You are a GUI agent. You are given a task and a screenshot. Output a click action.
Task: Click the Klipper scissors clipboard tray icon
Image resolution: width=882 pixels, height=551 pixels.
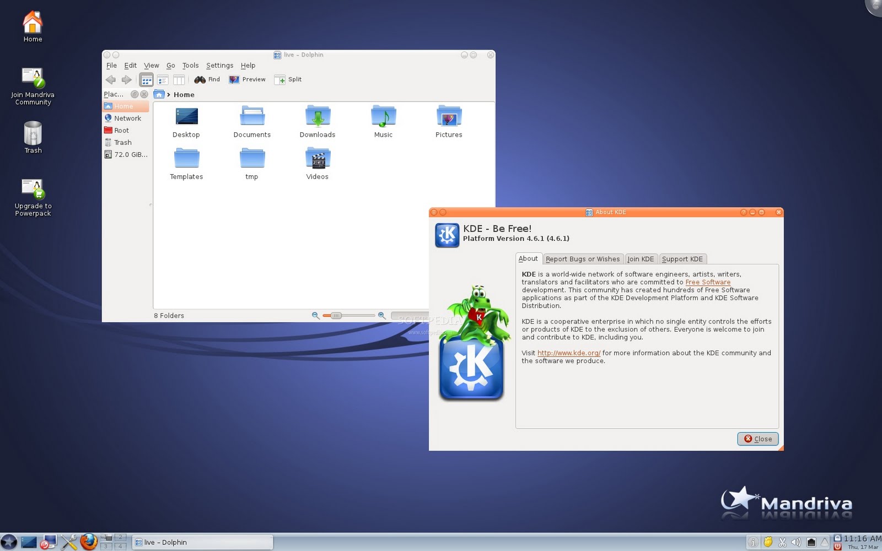pyautogui.click(x=782, y=543)
